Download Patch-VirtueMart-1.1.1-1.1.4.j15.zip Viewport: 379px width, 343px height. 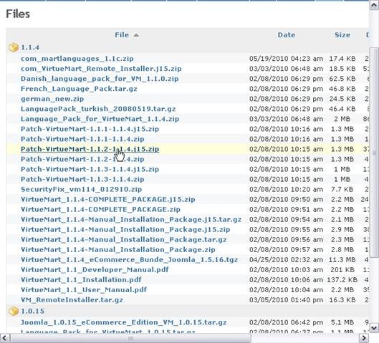[90, 129]
